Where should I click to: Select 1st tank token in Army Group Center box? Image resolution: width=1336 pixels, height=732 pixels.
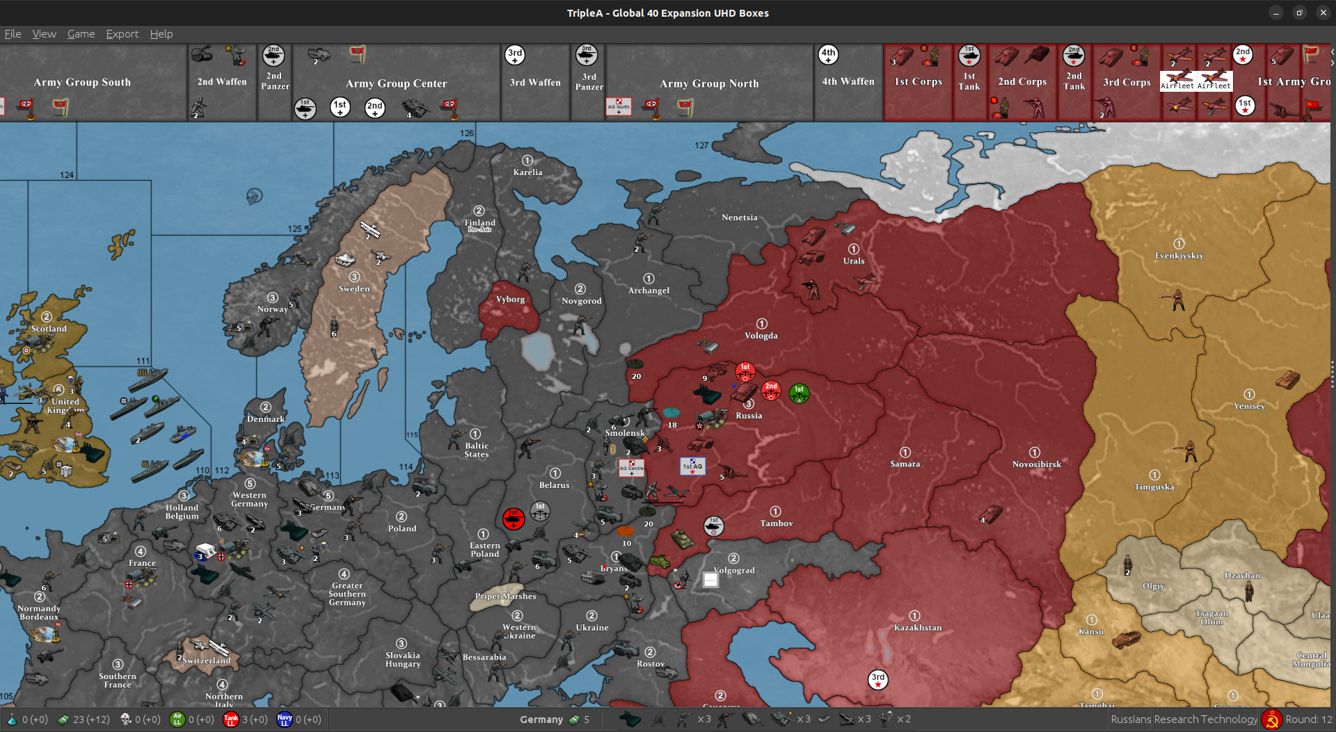pyautogui.click(x=305, y=108)
